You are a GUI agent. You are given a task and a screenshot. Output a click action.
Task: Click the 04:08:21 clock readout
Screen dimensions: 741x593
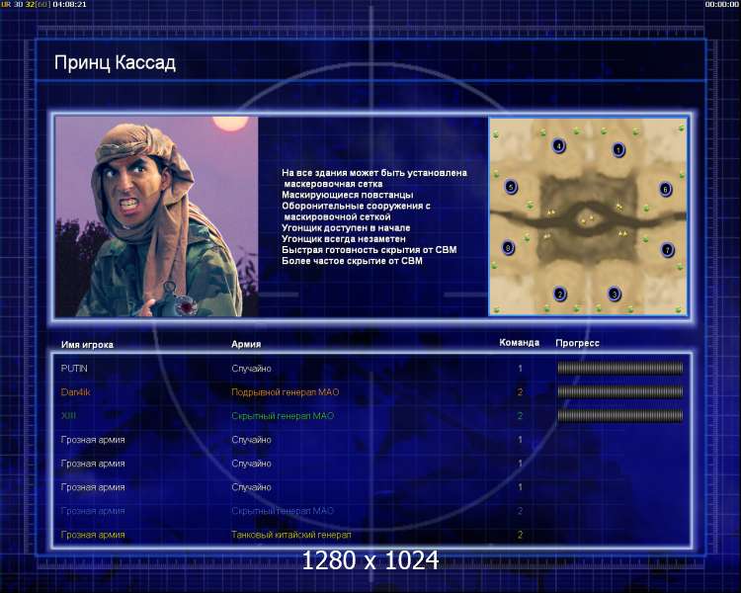(69, 4)
